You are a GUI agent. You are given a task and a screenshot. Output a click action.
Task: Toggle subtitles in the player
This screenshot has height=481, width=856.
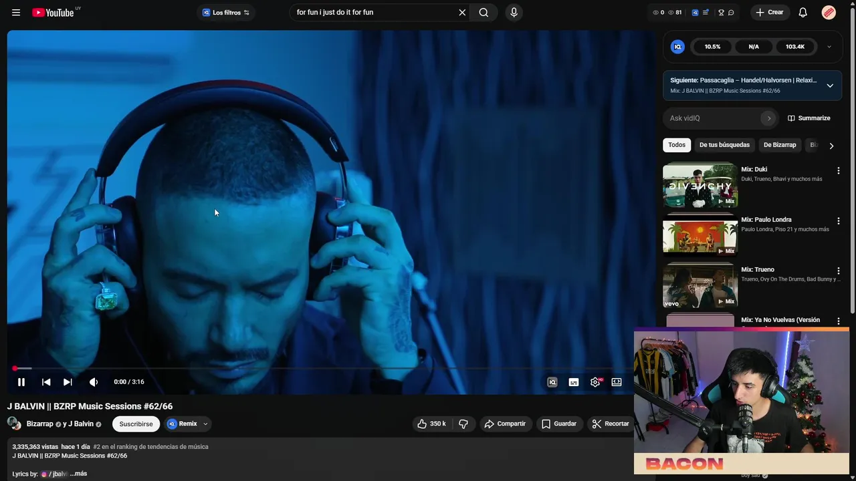(574, 382)
